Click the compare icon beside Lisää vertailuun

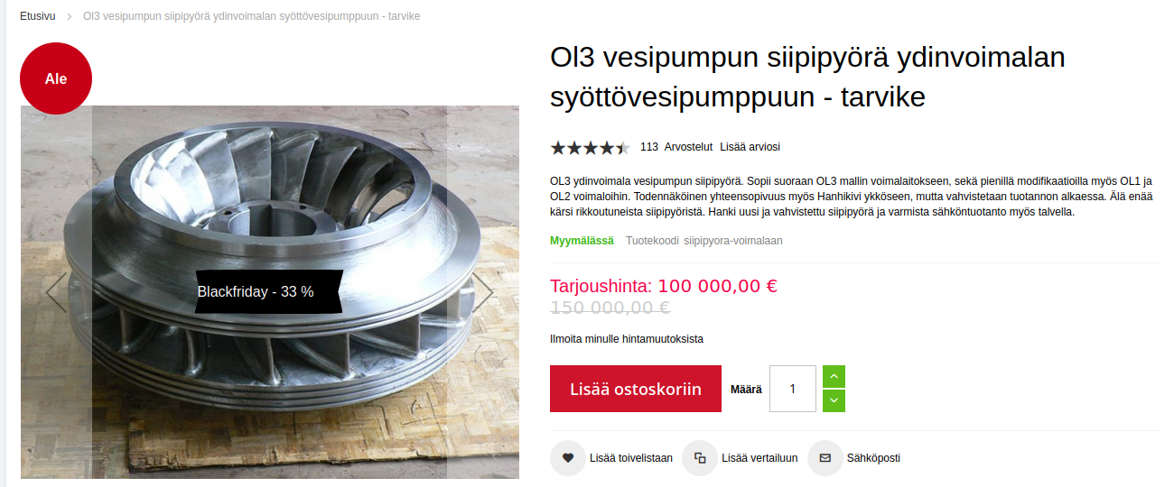point(700,458)
